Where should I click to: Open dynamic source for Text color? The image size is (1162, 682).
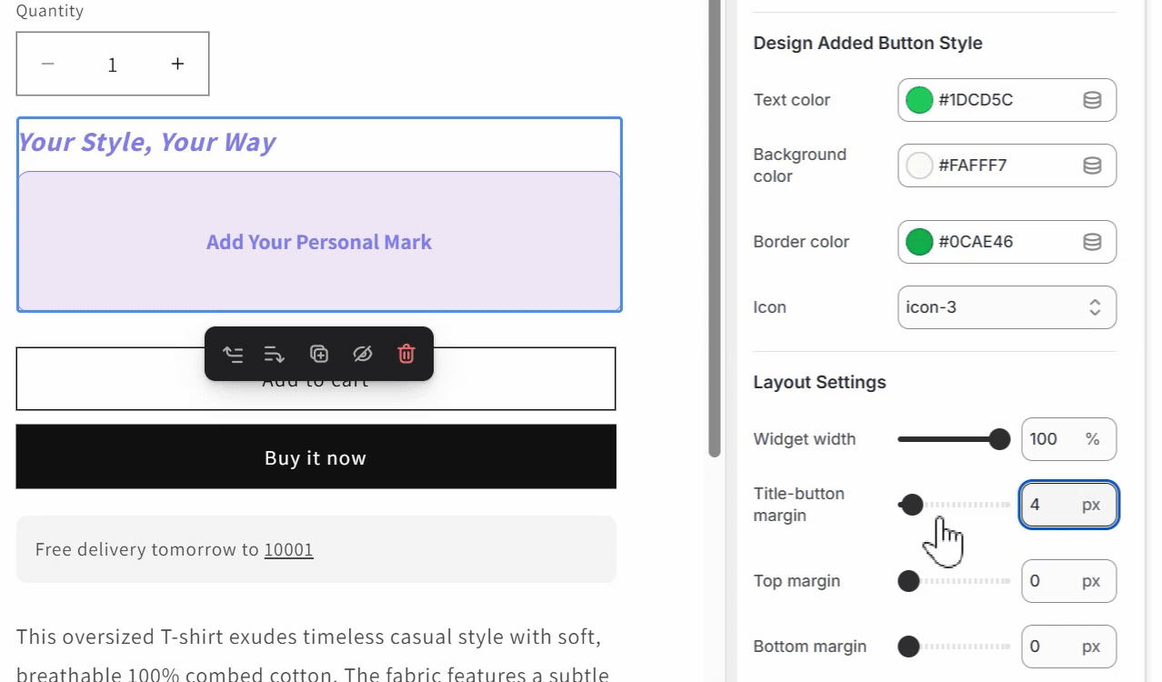pos(1091,100)
